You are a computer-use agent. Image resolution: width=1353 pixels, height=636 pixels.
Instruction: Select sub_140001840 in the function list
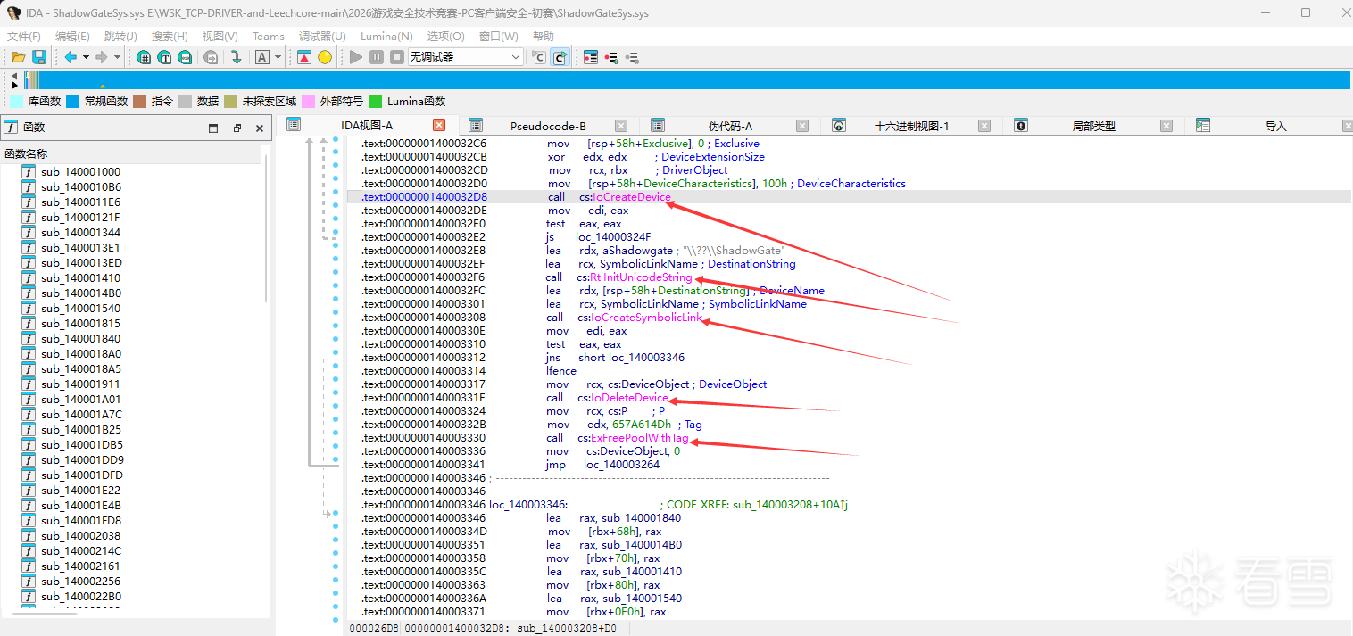pos(80,339)
